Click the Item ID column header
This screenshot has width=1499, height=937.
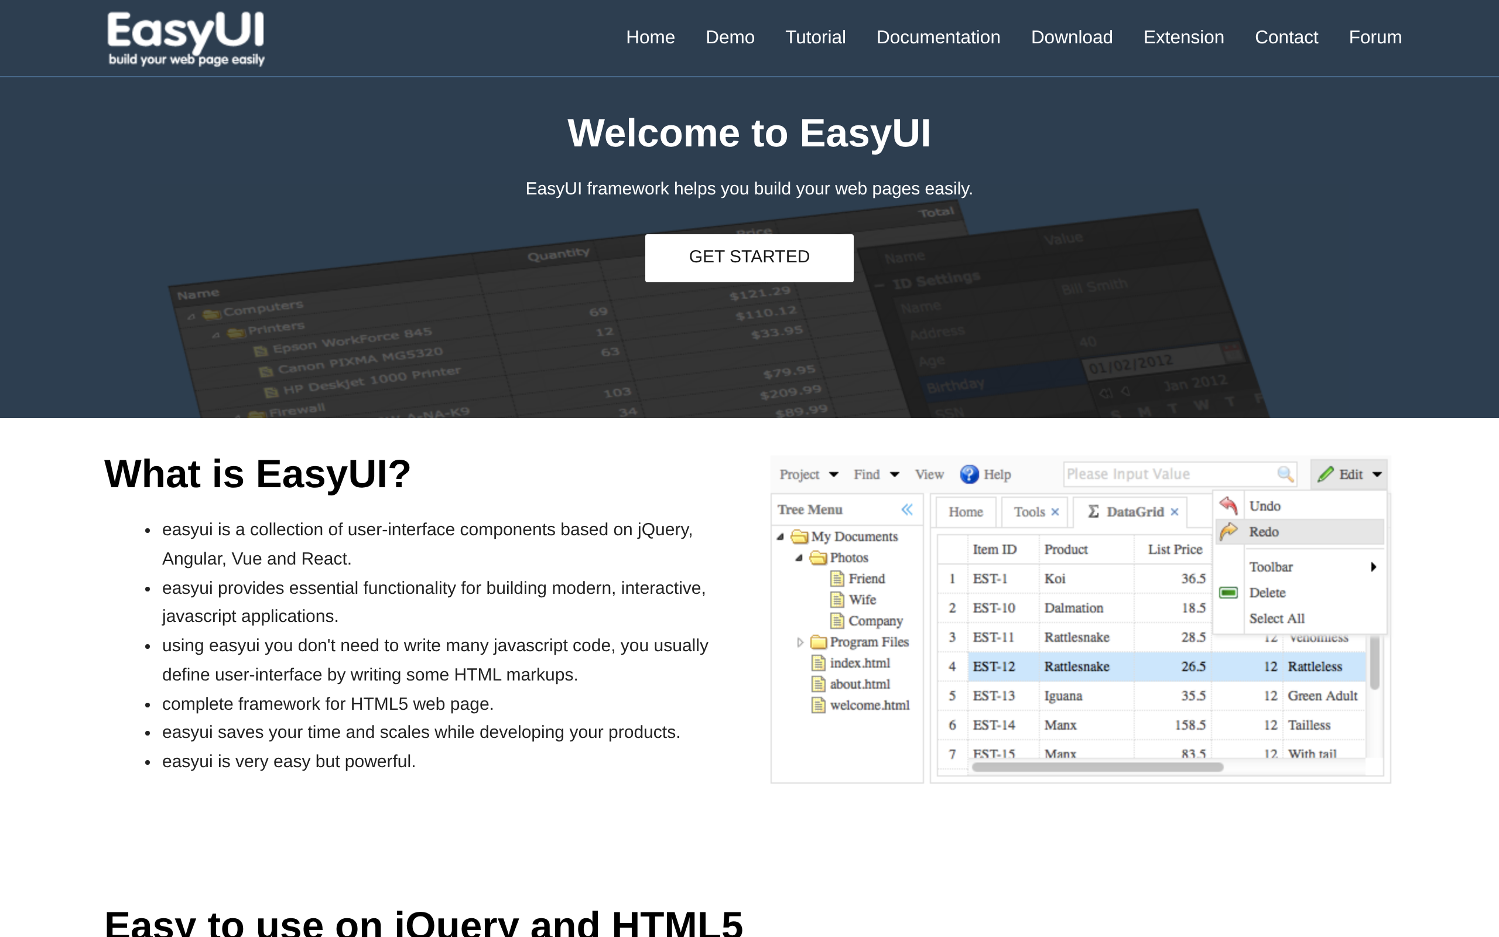point(1004,549)
